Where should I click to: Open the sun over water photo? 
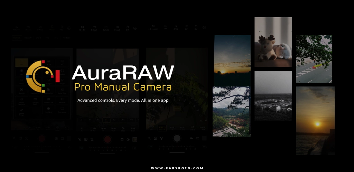315,121
